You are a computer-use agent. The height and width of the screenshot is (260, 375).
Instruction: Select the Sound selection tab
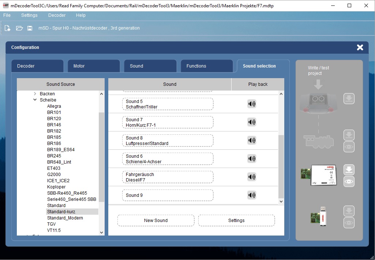coord(263,66)
